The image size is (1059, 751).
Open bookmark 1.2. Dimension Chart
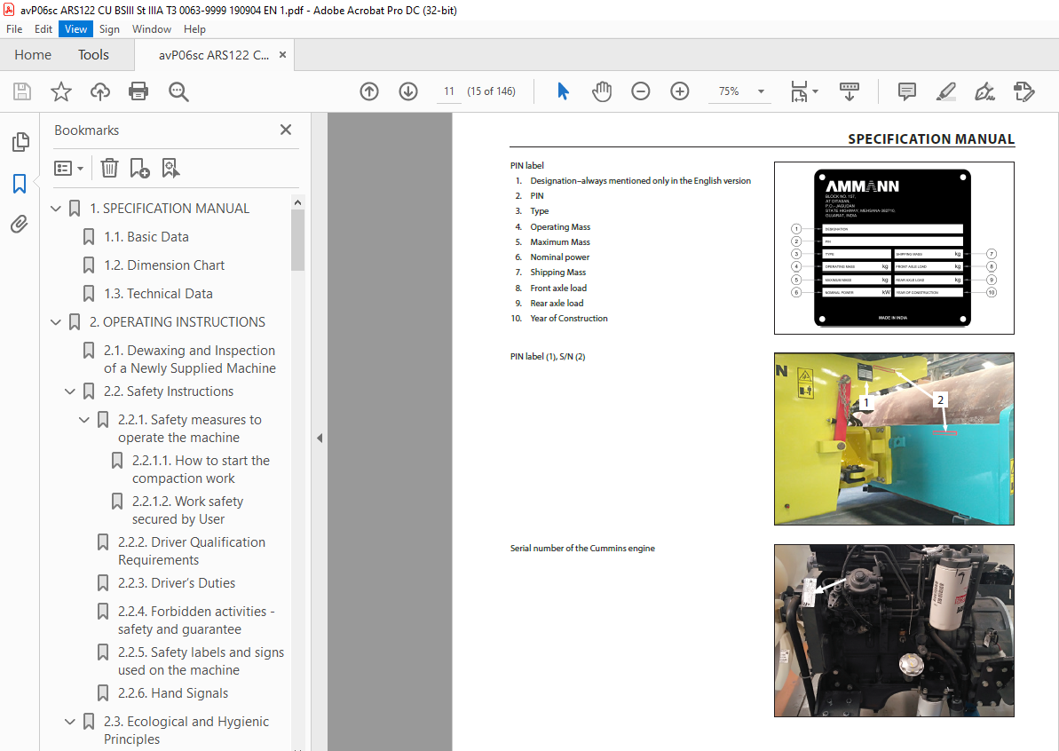[164, 265]
